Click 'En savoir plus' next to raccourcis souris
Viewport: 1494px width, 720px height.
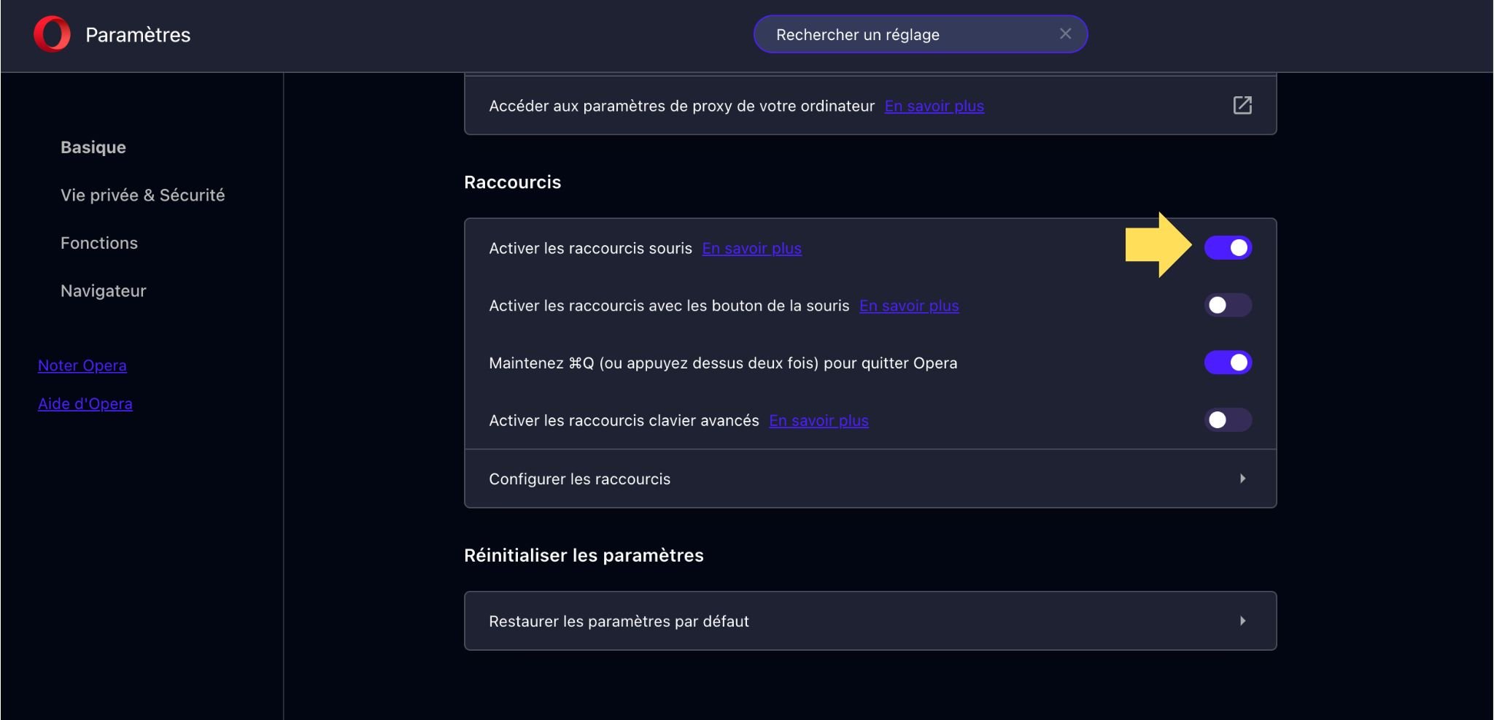tap(751, 248)
